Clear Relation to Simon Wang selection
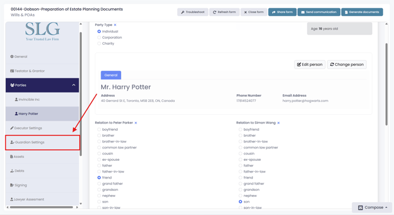 click(x=278, y=123)
